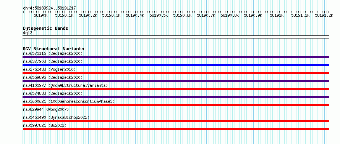The height and width of the screenshot is (144, 340).
Task: Click the 58190.6k ruler tick label
Action: (182, 15)
